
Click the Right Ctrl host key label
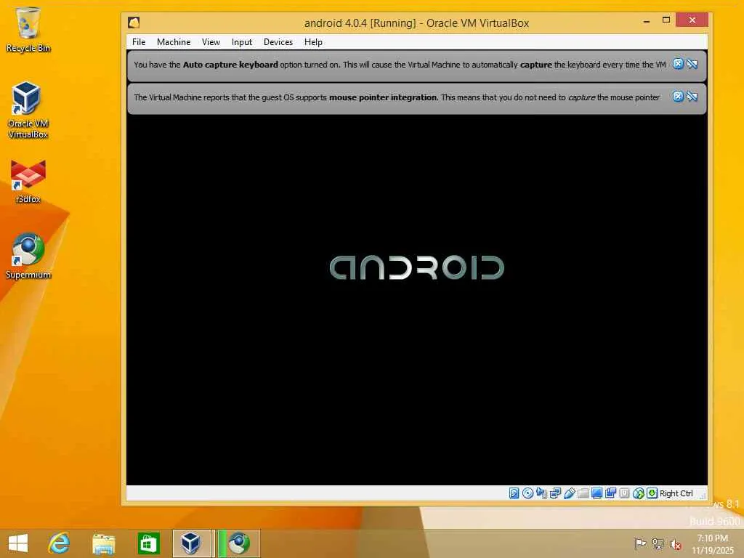pyautogui.click(x=676, y=493)
